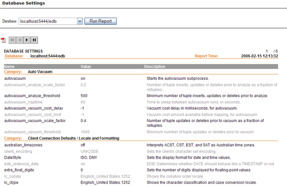Click the Client Connection Defaults category heading

pyautogui.click(x=73, y=138)
